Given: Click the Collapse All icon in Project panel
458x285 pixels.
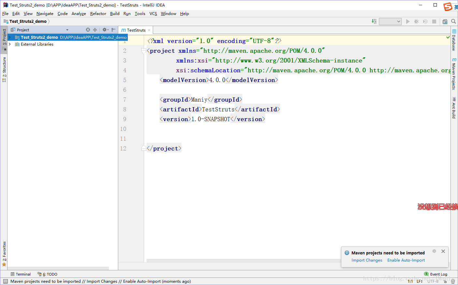Looking at the screenshot, I should pos(95,30).
